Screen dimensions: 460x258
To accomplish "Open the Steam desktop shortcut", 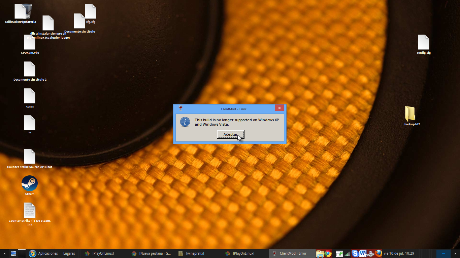I will pos(30,184).
